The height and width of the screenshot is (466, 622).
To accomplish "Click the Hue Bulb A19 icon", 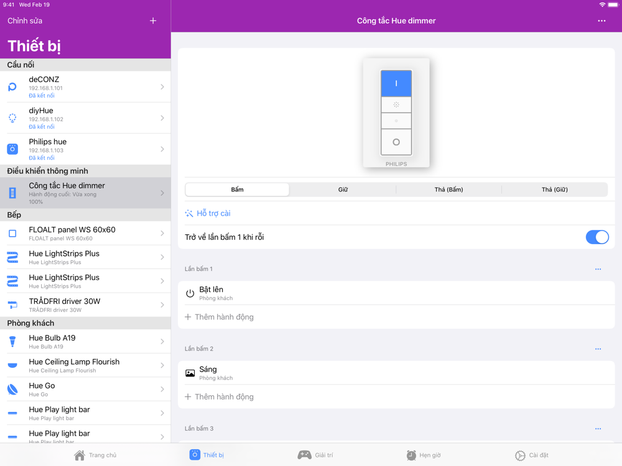I will pos(12,341).
